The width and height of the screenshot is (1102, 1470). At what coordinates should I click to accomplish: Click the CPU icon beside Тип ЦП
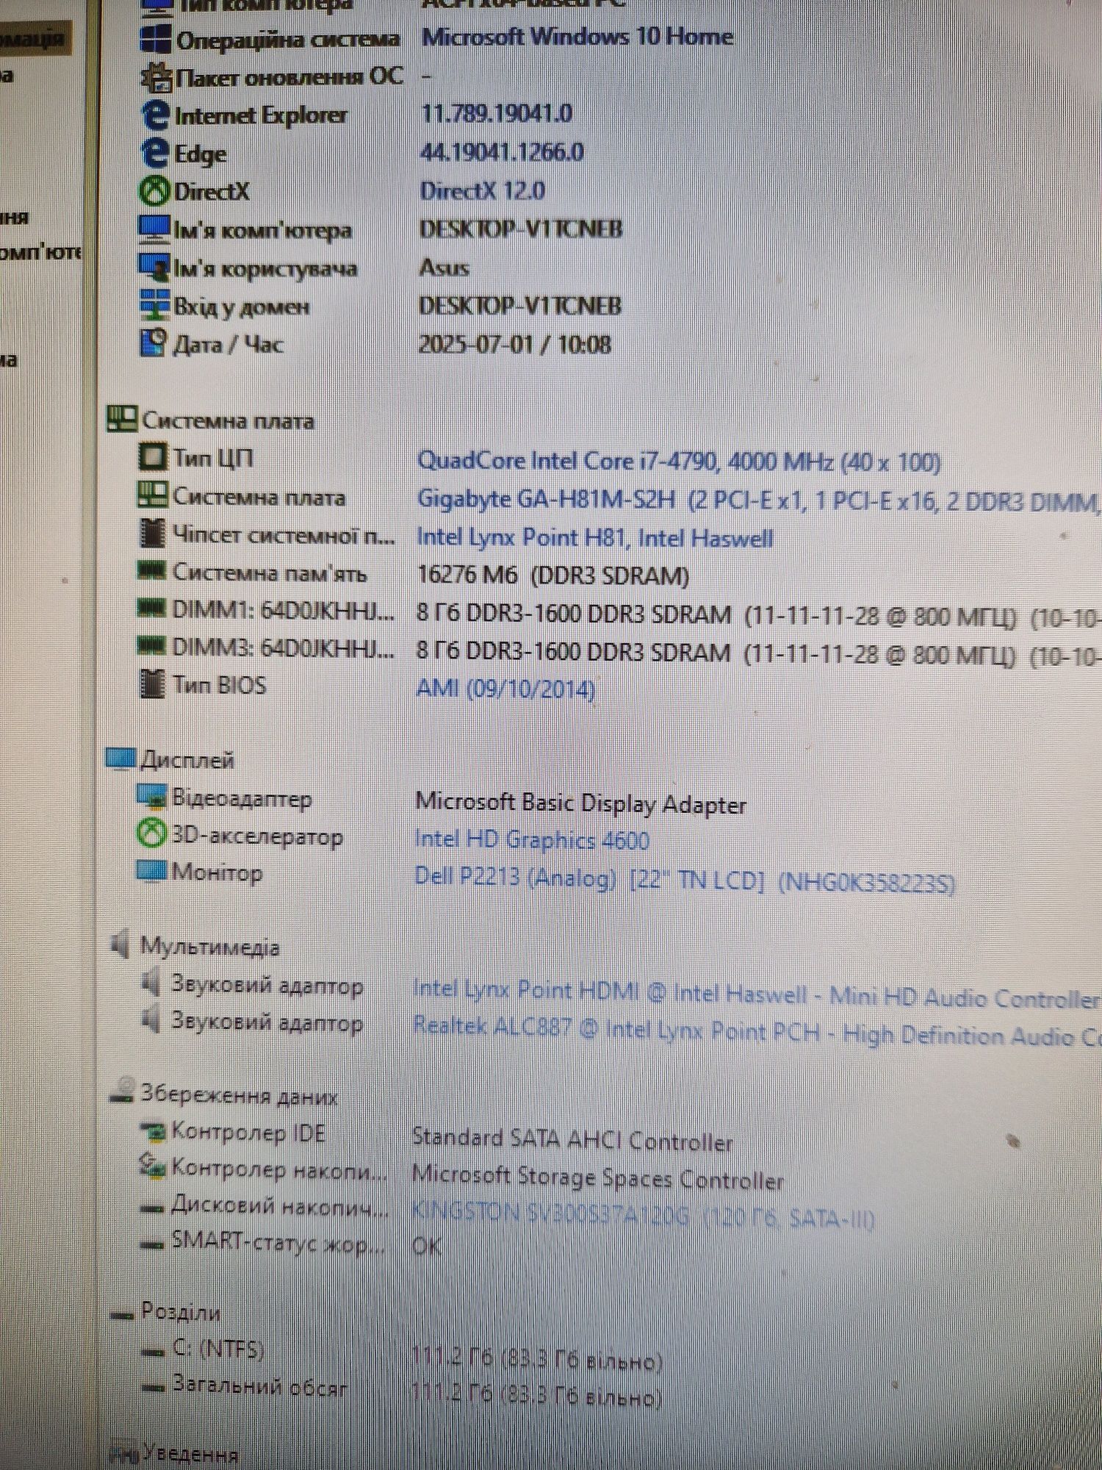pos(152,457)
